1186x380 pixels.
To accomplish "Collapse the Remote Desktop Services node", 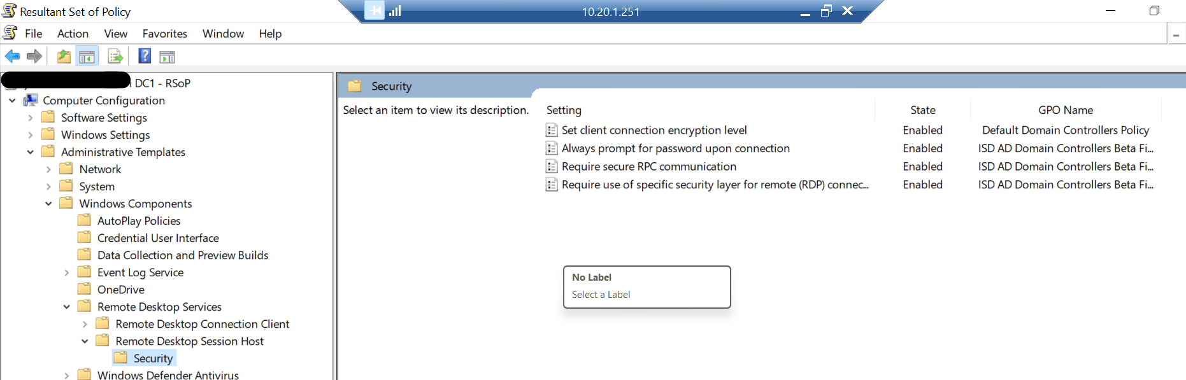I will click(x=66, y=307).
